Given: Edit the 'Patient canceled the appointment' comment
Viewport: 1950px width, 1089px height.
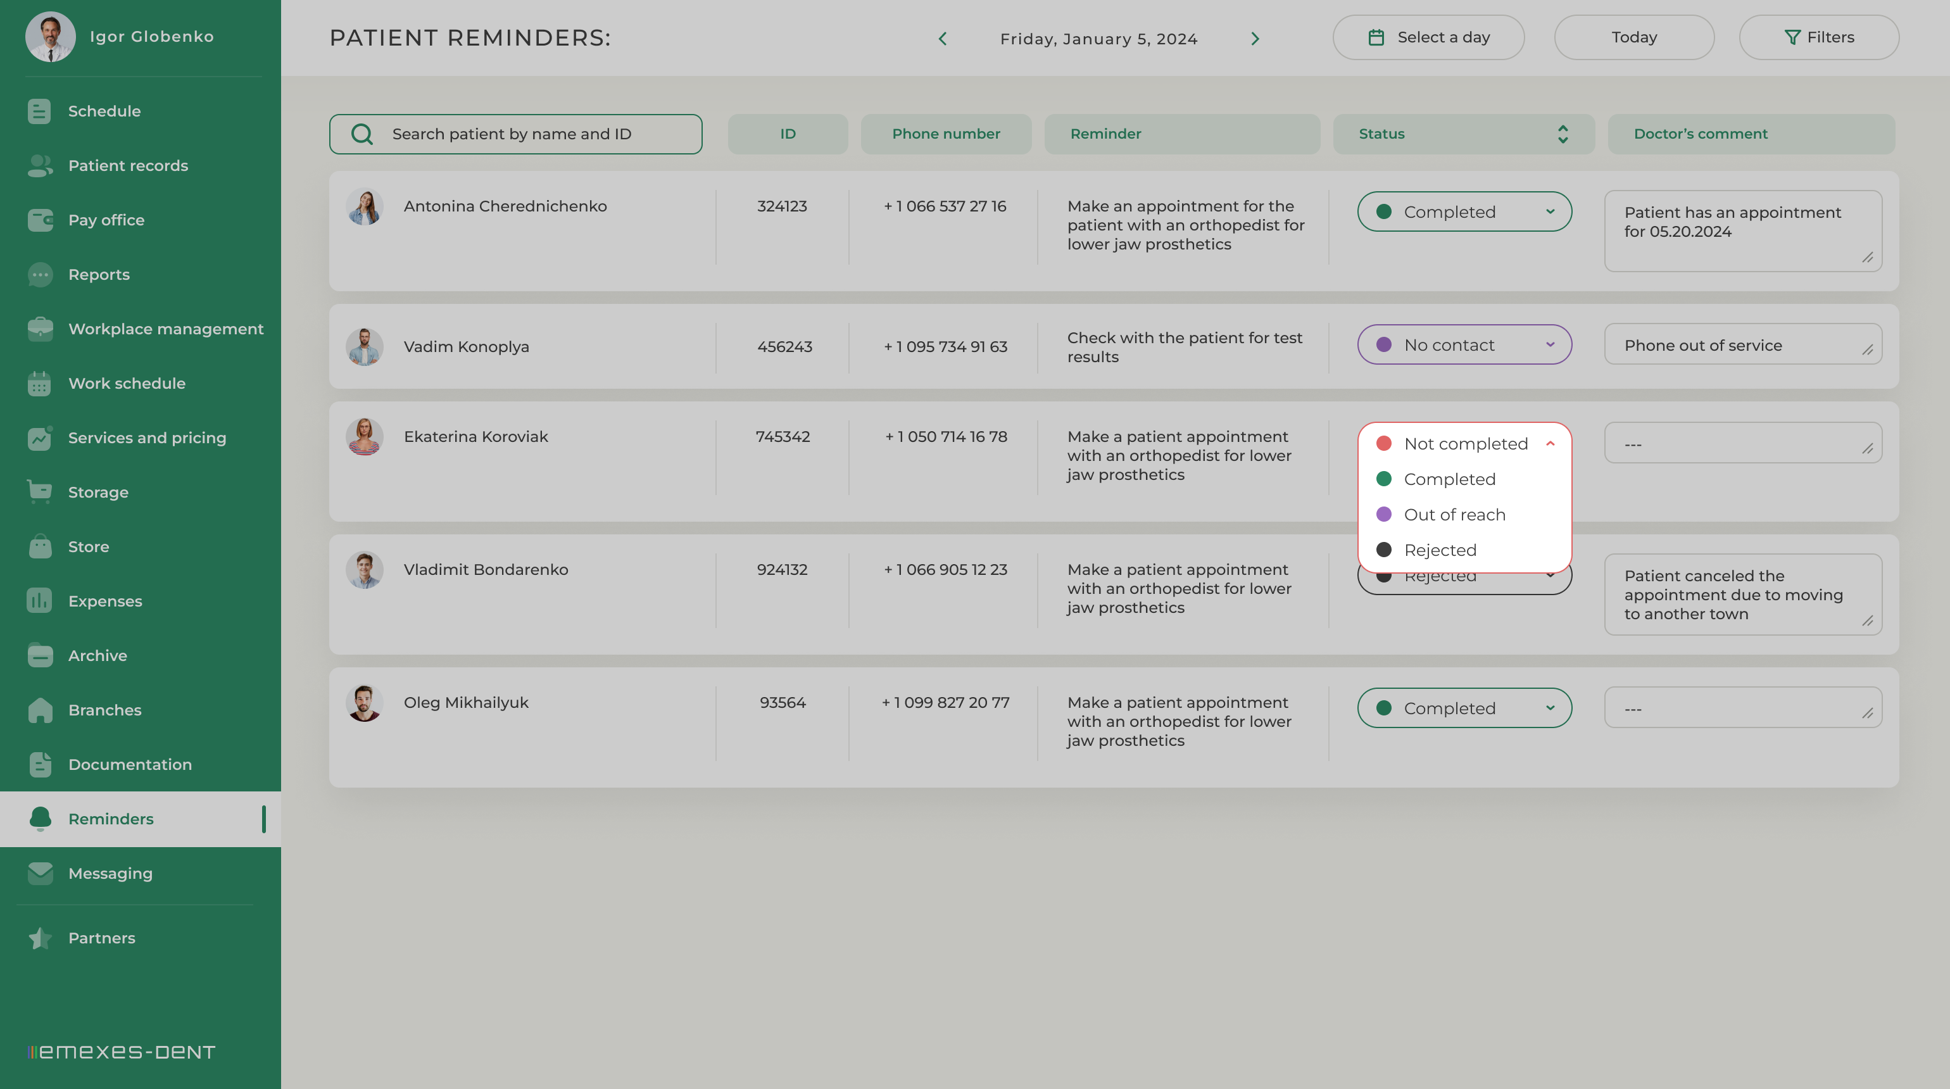Looking at the screenshot, I should point(1742,594).
